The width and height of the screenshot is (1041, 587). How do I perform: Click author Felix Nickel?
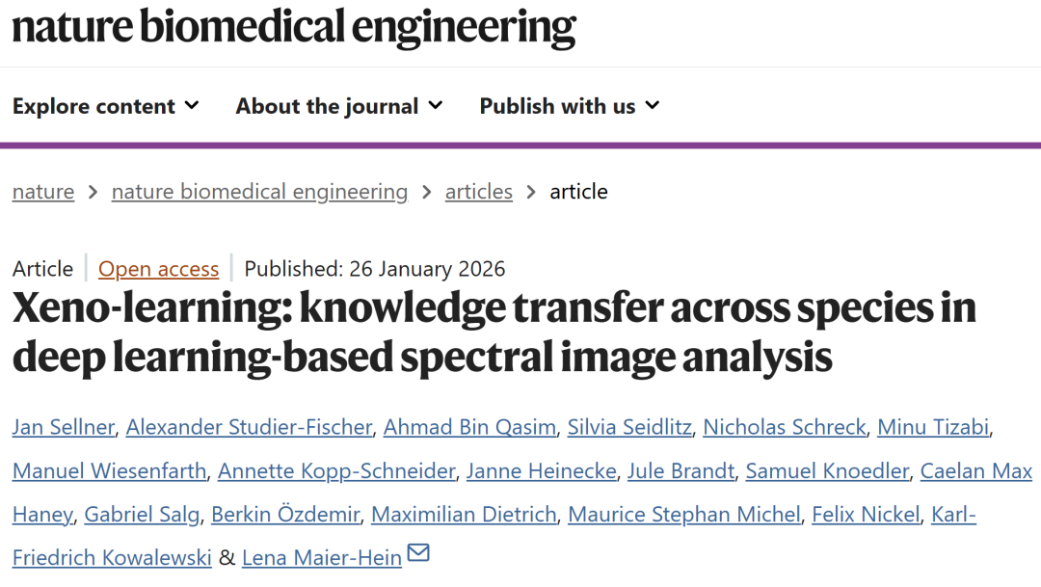click(866, 515)
